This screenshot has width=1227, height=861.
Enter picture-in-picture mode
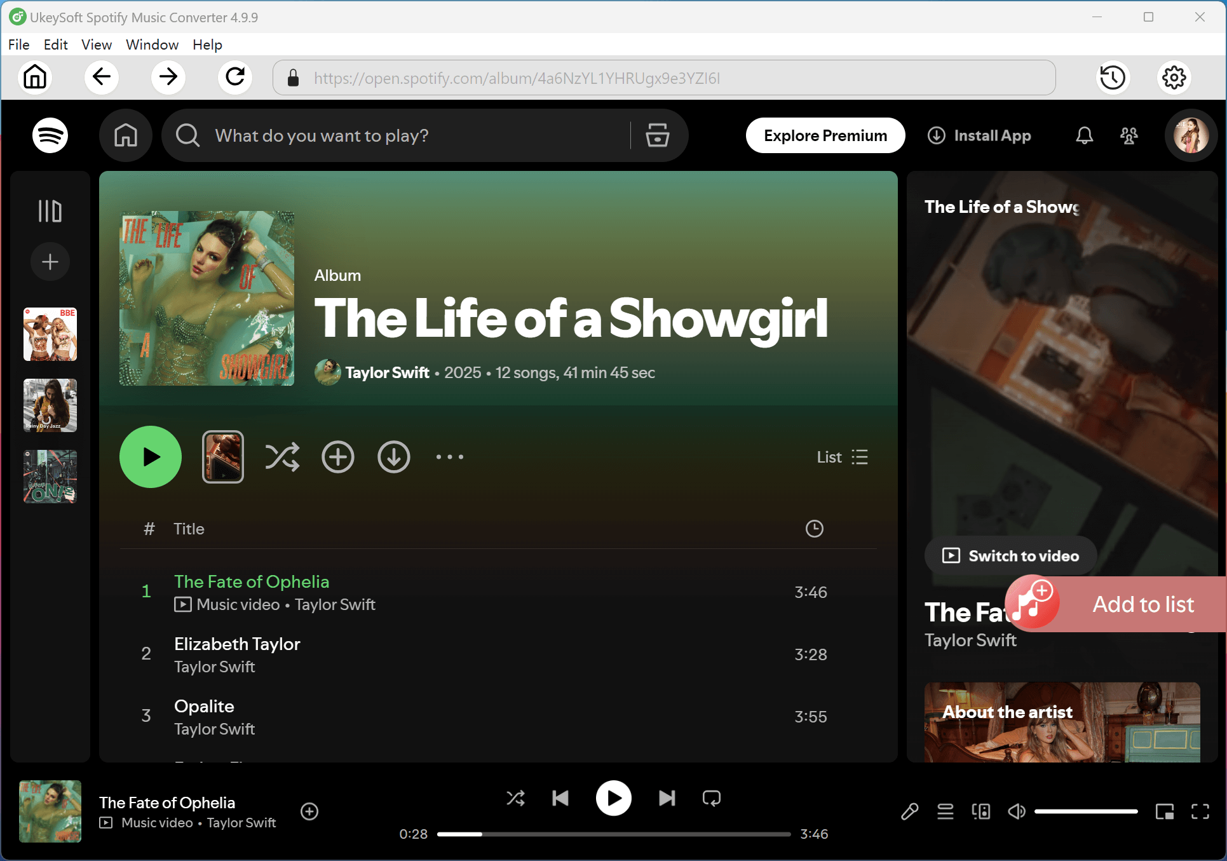1166,811
